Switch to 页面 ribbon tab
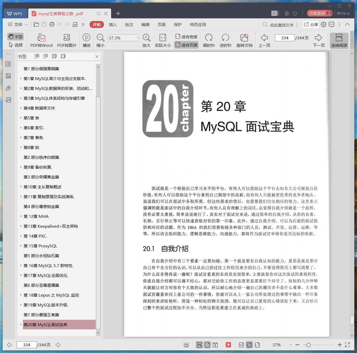 162,24
